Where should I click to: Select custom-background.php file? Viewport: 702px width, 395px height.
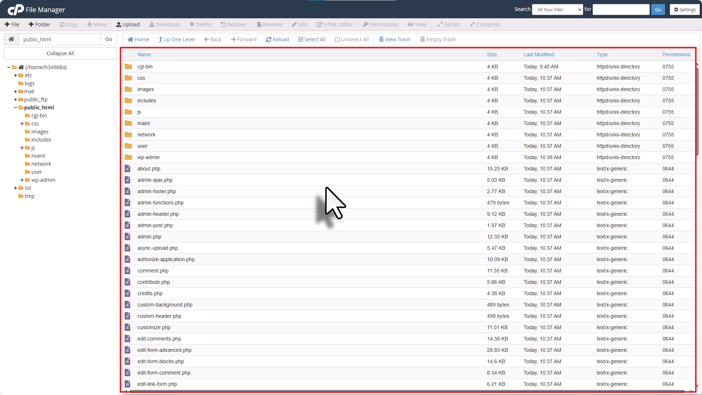point(409,305)
